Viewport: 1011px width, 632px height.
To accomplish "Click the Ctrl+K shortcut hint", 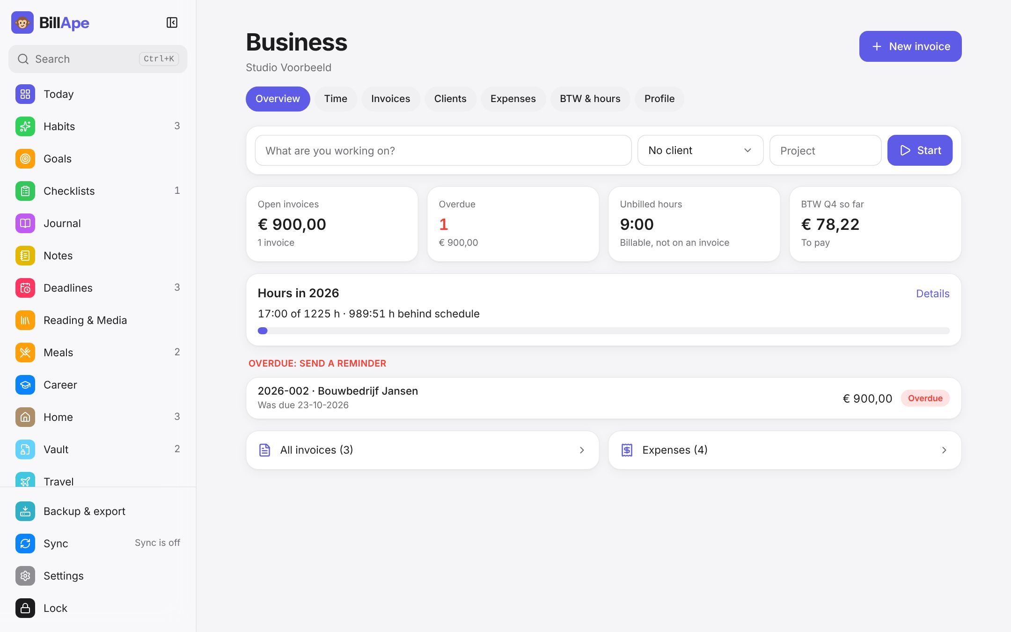I will [x=159, y=59].
